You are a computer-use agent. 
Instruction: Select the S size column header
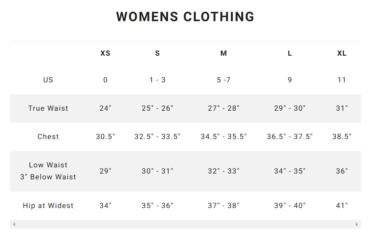157,53
